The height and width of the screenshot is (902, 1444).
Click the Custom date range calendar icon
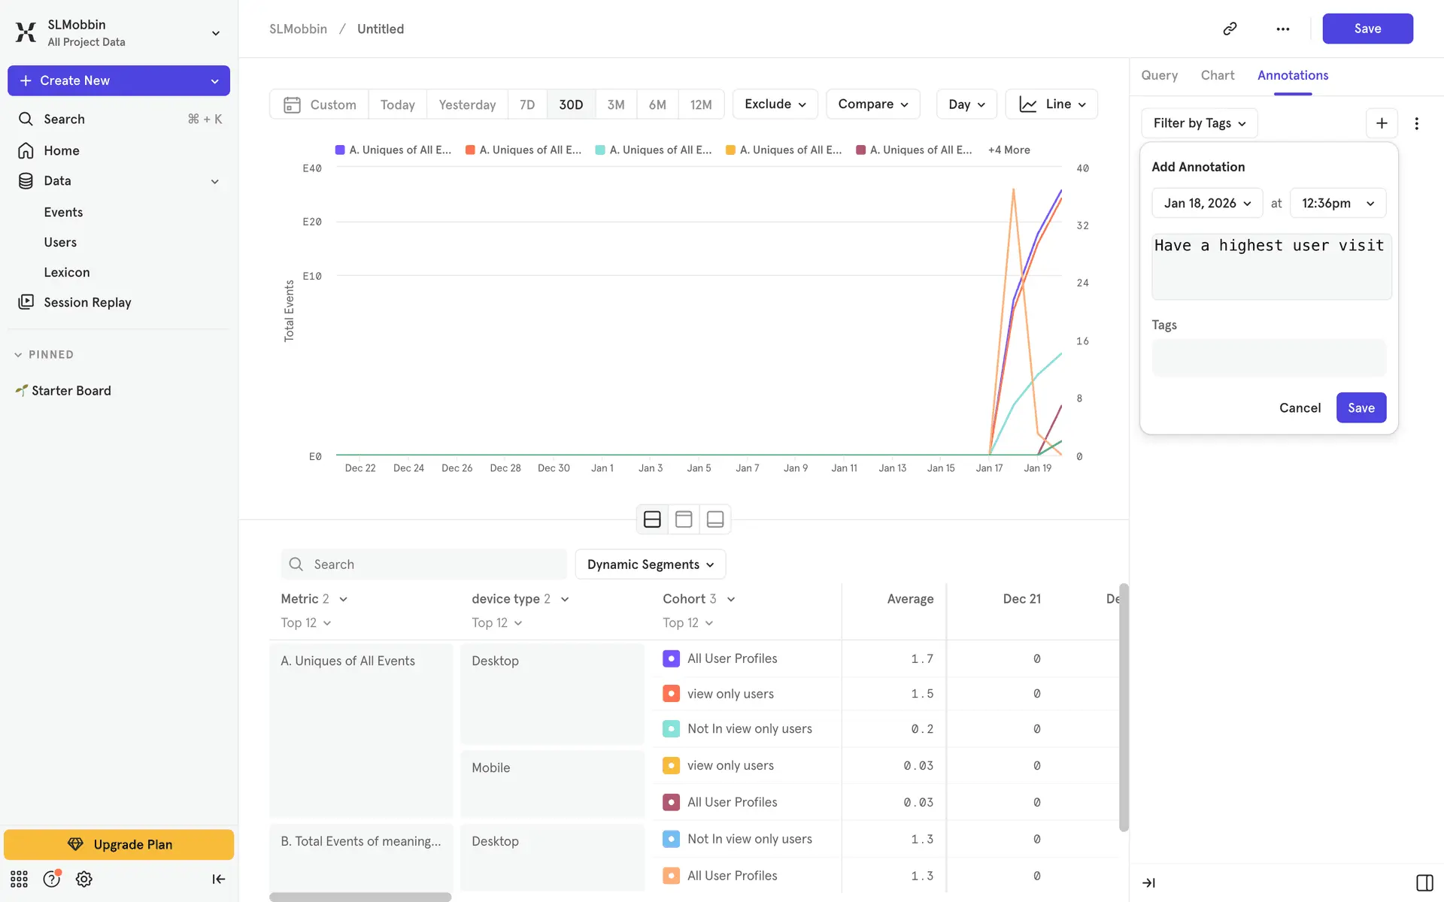click(292, 104)
